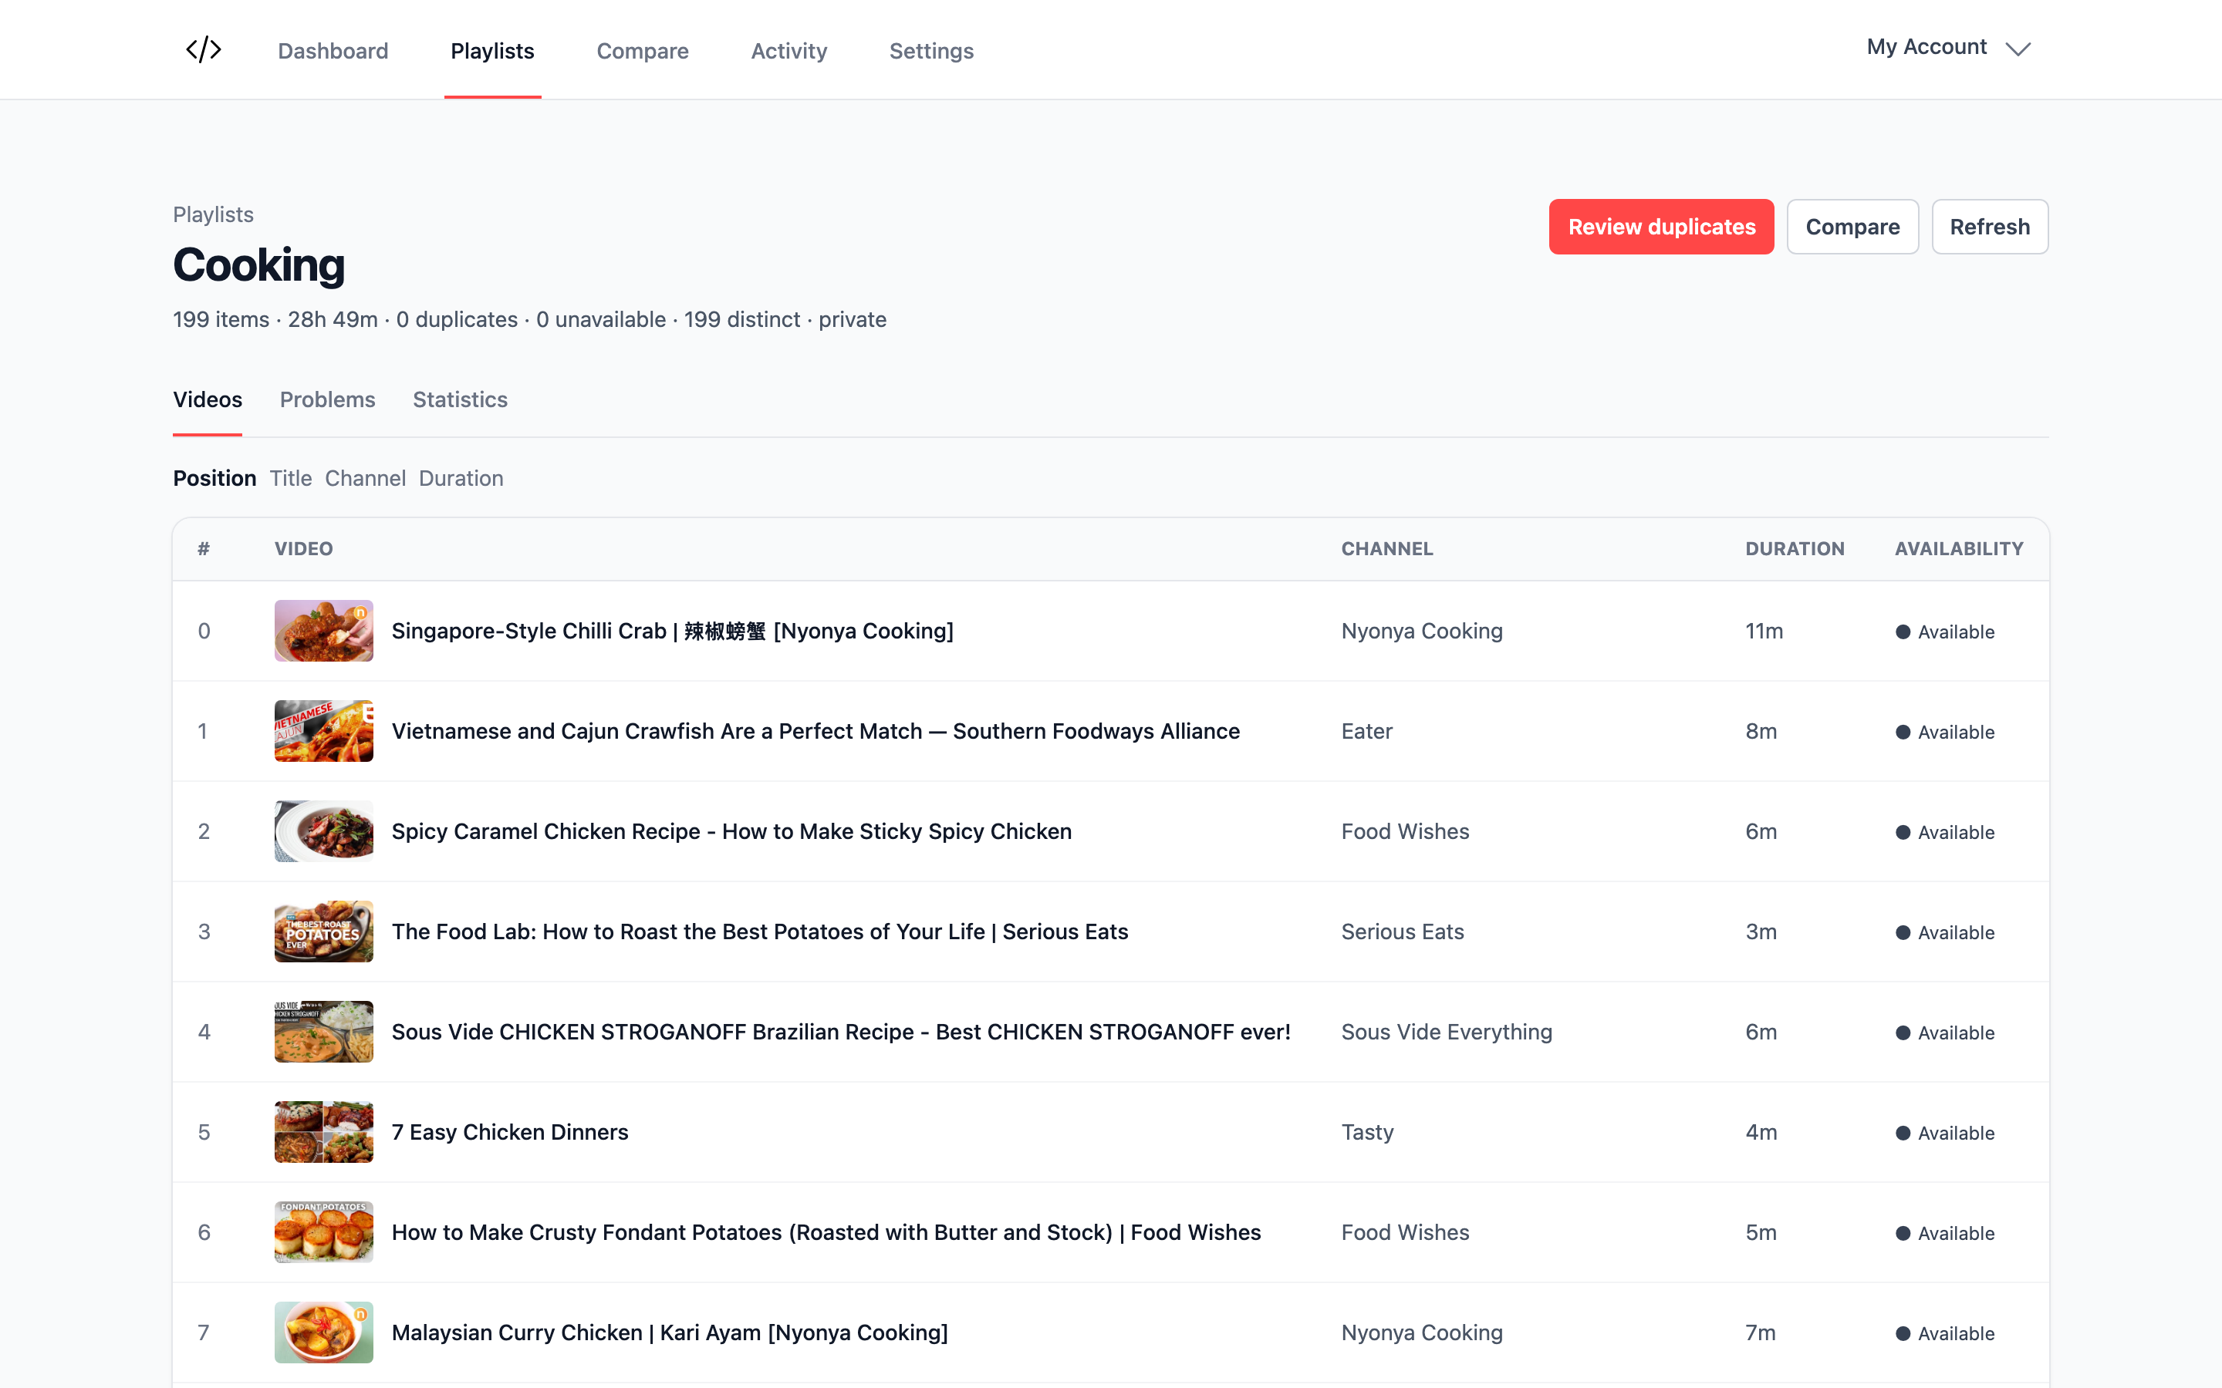
Task: Click the Spicy Caramel Chicken Recipe title
Action: tap(731, 830)
